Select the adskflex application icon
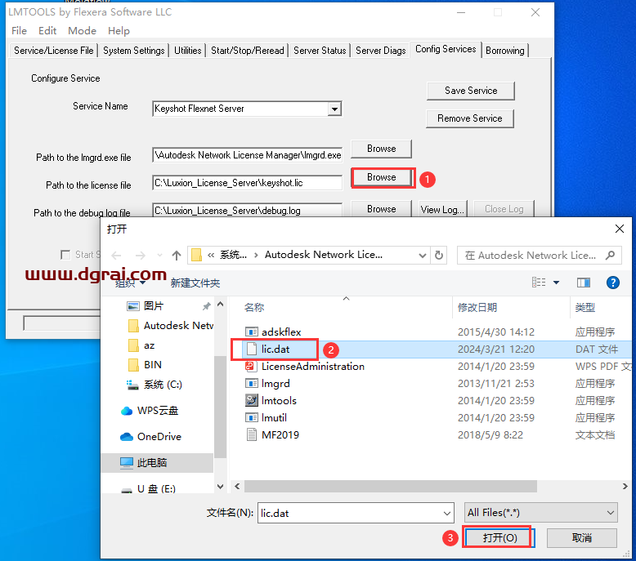 pyautogui.click(x=252, y=332)
